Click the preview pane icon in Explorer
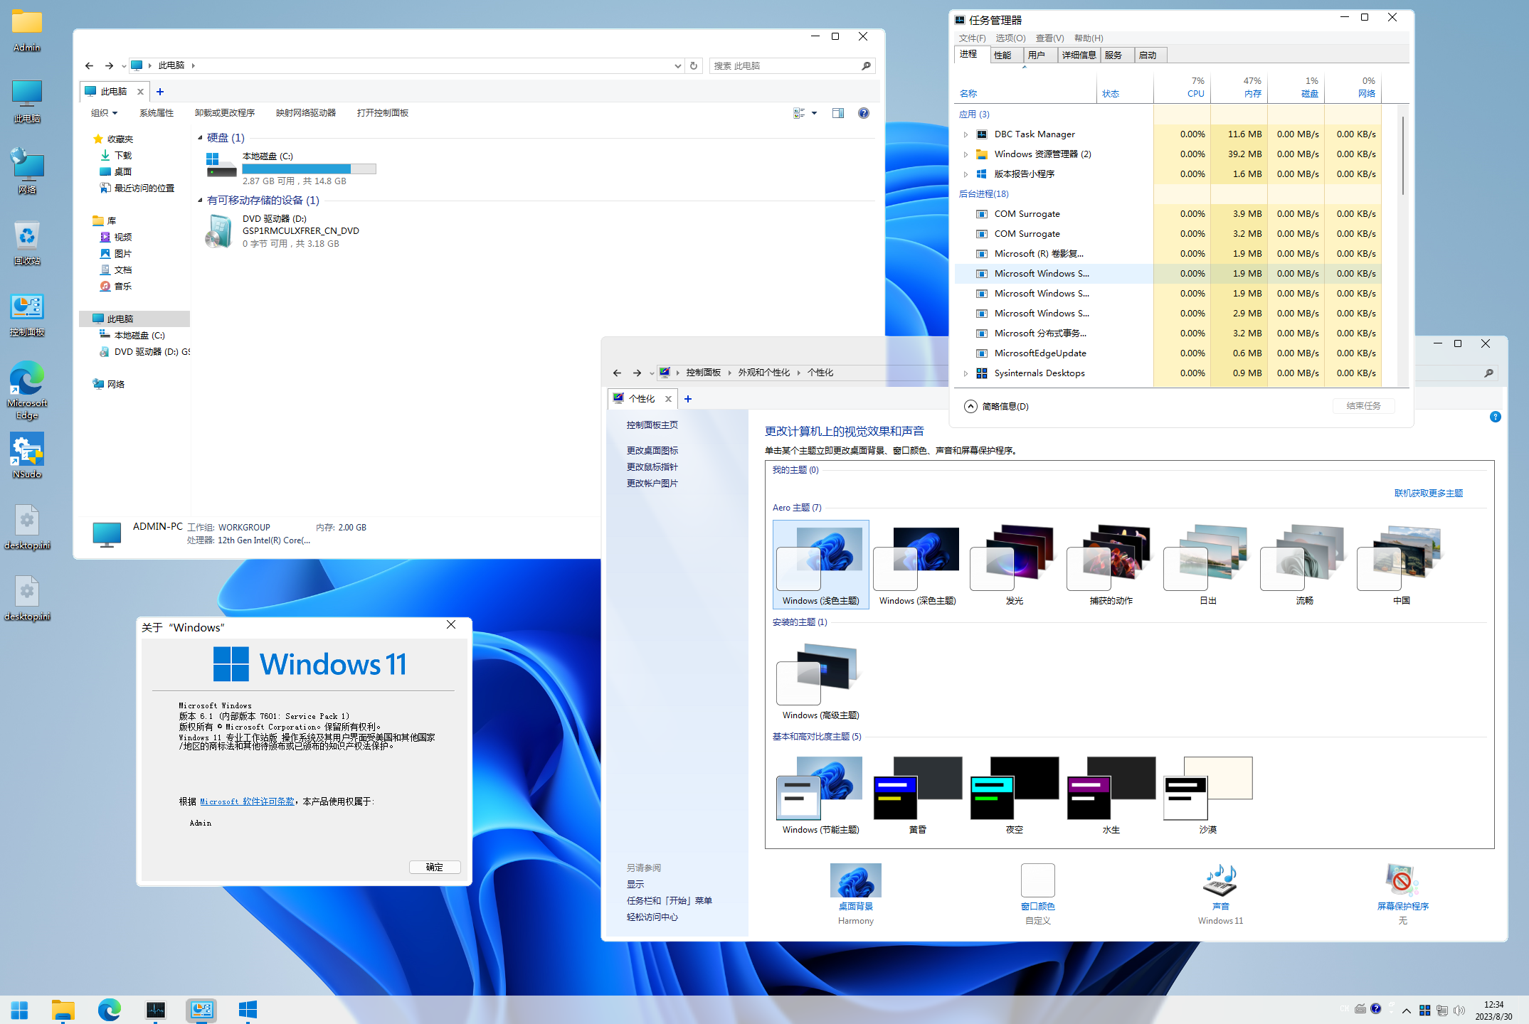 (x=838, y=113)
